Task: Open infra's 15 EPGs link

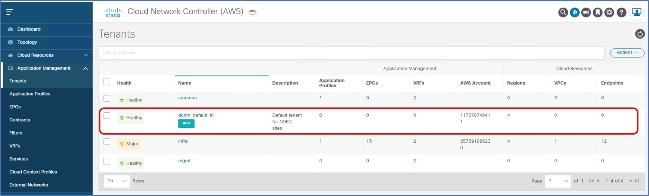Action: (x=369, y=141)
